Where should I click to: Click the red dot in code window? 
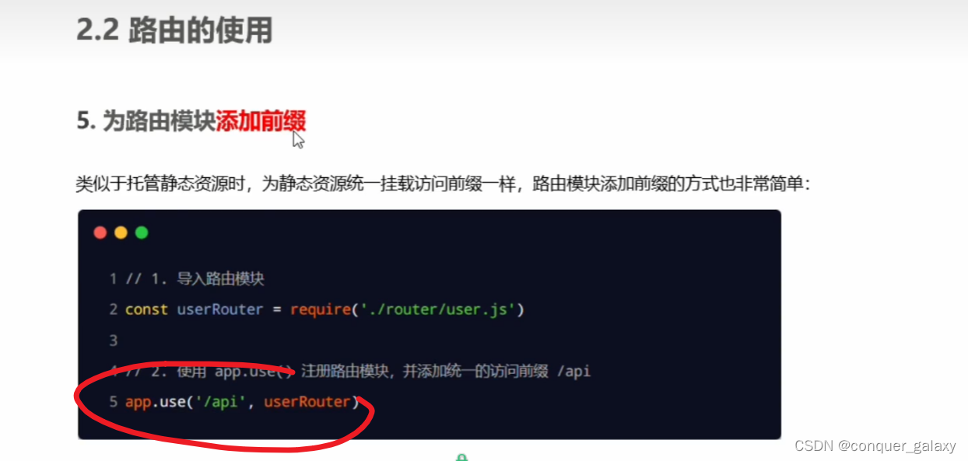[x=100, y=232]
